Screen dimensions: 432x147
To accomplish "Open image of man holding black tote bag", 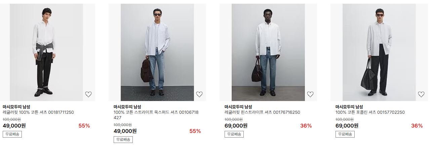I will click(379, 52).
